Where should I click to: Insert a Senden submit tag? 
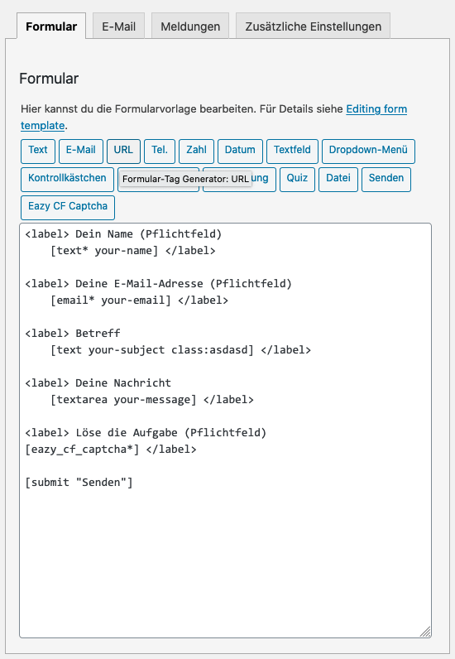coord(386,179)
